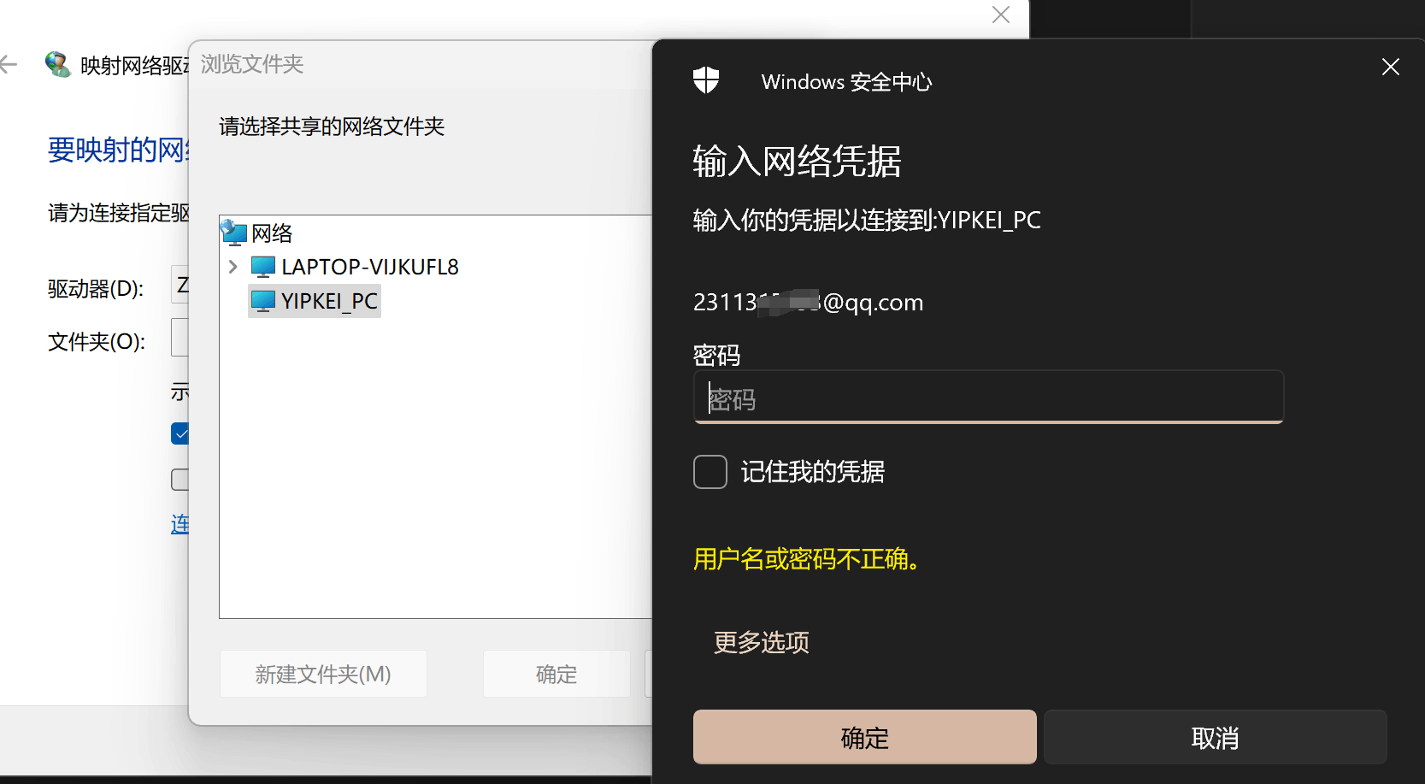Viewport: 1425px width, 784px height.
Task: Uncheck the checked blue checkbox
Action: point(180,434)
